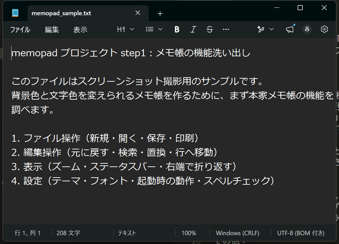Expand the AI rewrite dropdown chevron
This screenshot has height=244, width=339.
click(272, 29)
